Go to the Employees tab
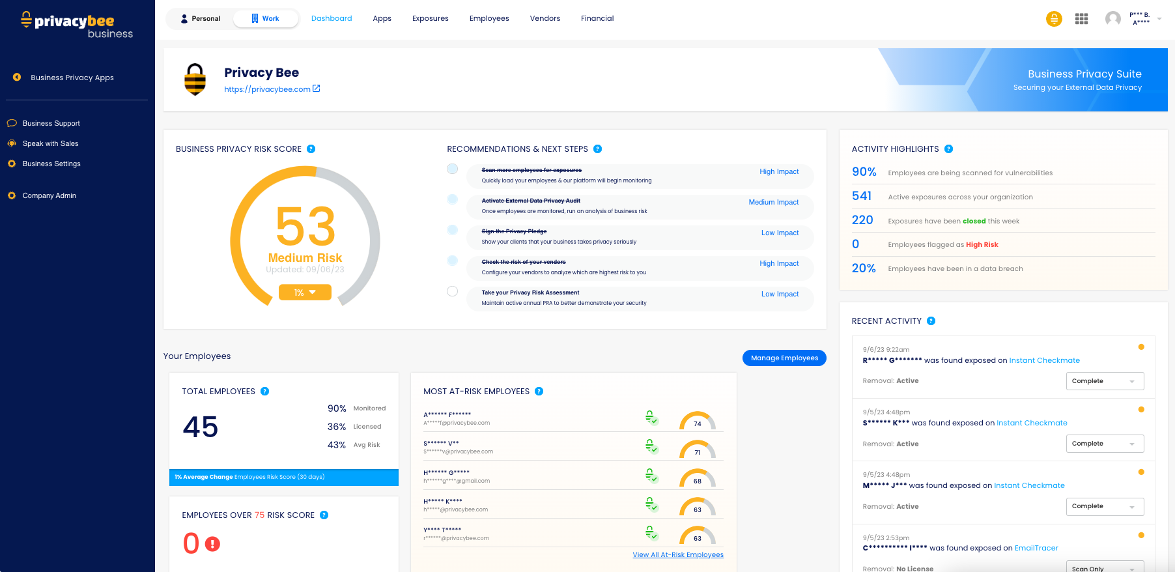This screenshot has height=572, width=1175. tap(489, 18)
